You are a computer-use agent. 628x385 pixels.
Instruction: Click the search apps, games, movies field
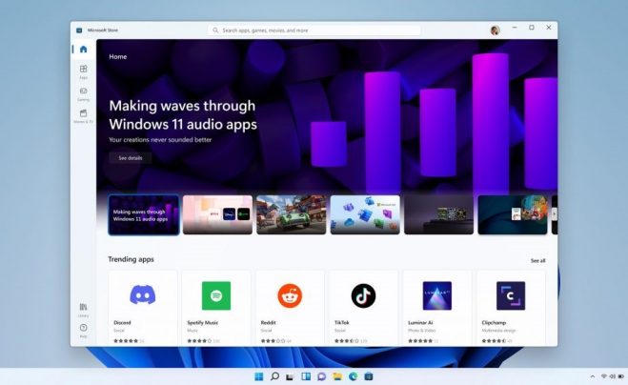click(314, 30)
